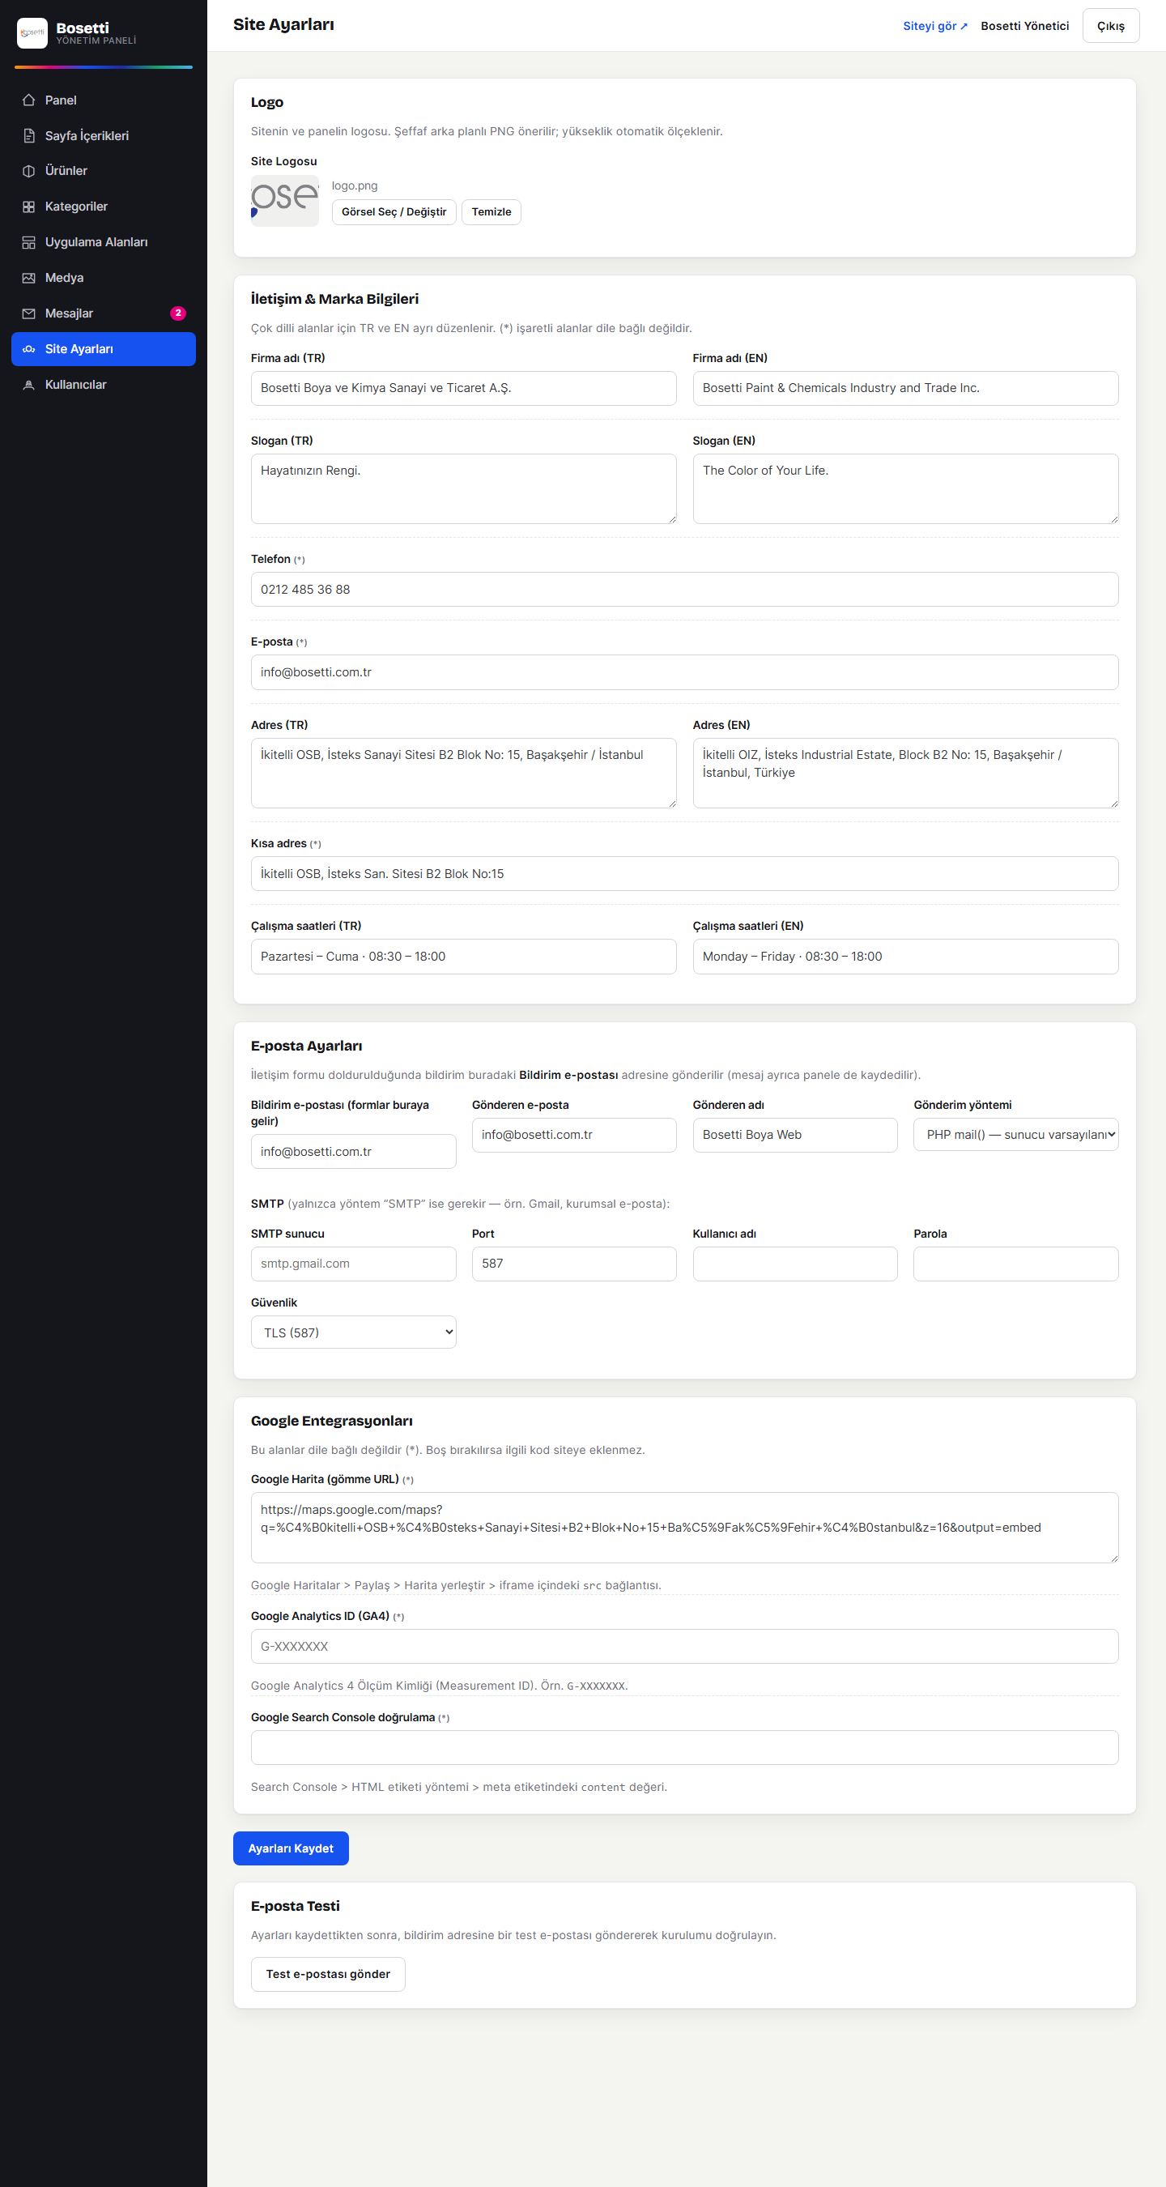Open the Gönderim yöntemi dropdown
1166x2187 pixels.
tap(1015, 1135)
